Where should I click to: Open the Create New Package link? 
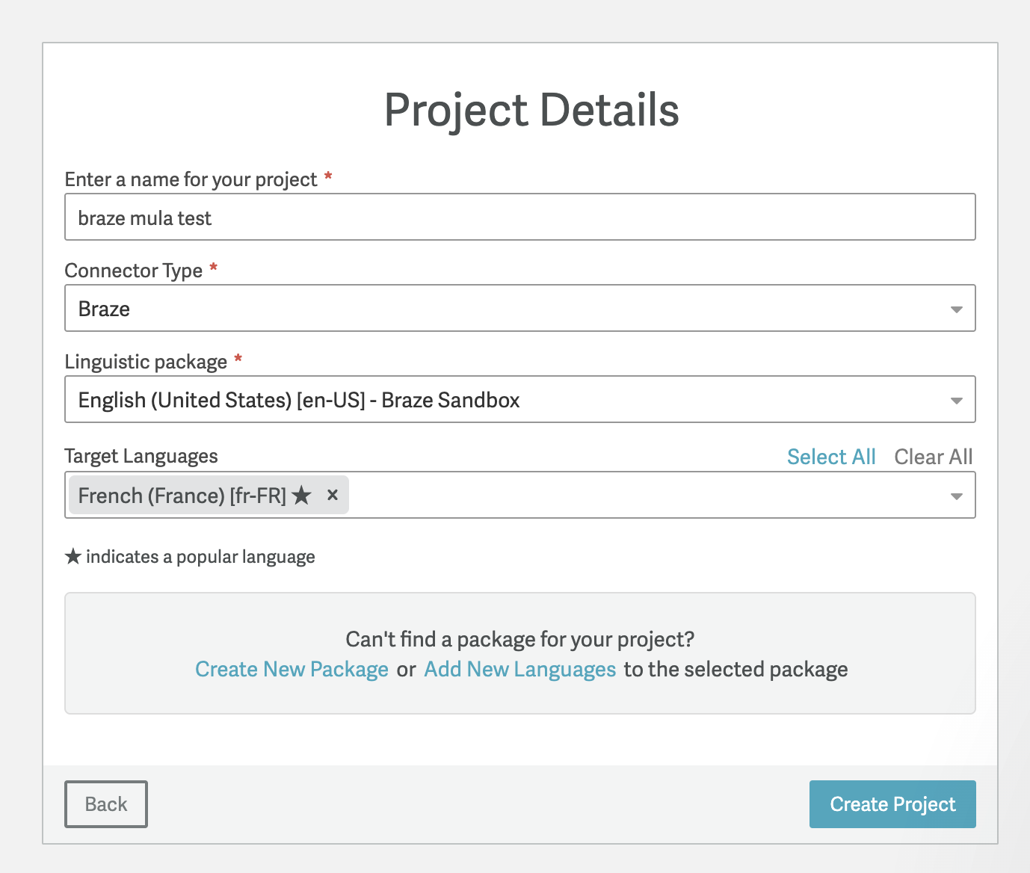[x=292, y=669]
